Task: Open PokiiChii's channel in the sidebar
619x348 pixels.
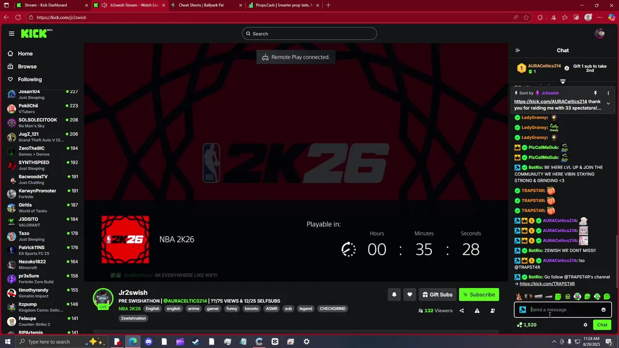Action: [43, 109]
